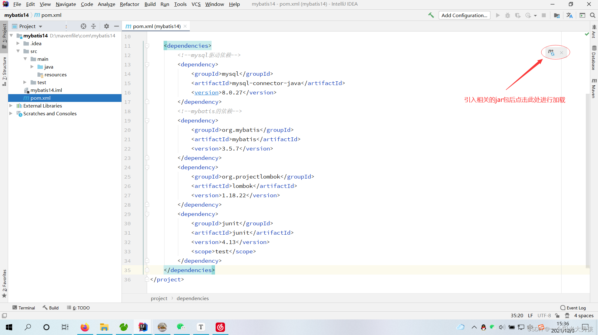The height and width of the screenshot is (335, 598).
Task: Open the Terminal tool window
Action: pyautogui.click(x=24, y=308)
